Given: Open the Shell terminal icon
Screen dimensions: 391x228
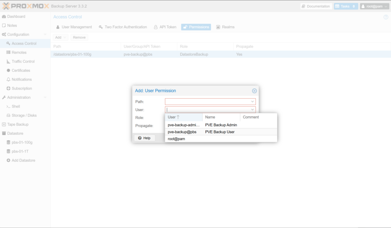Looking at the screenshot, I should (x=8, y=106).
